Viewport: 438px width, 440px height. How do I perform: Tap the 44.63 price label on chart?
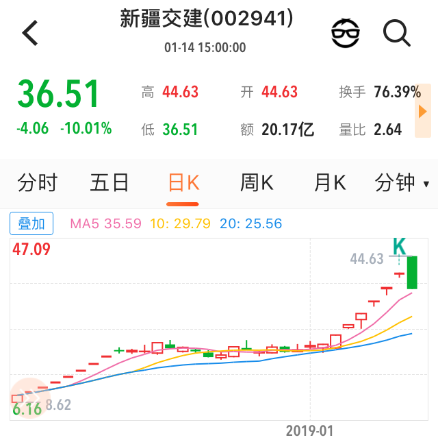point(367,258)
